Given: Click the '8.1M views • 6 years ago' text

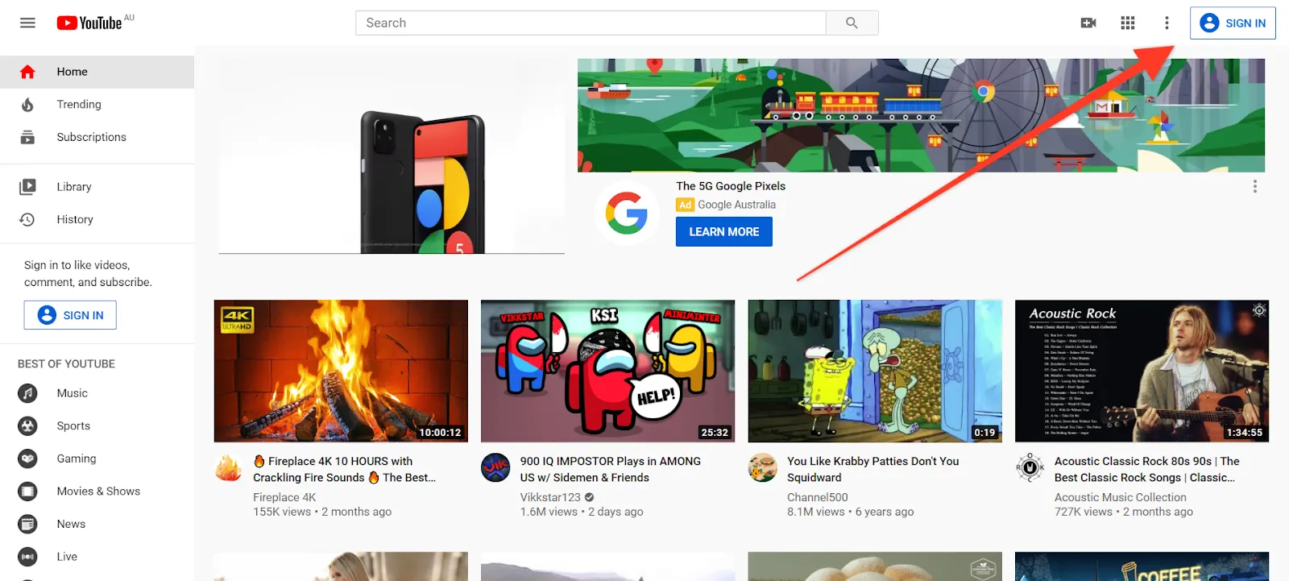Looking at the screenshot, I should click(851, 512).
